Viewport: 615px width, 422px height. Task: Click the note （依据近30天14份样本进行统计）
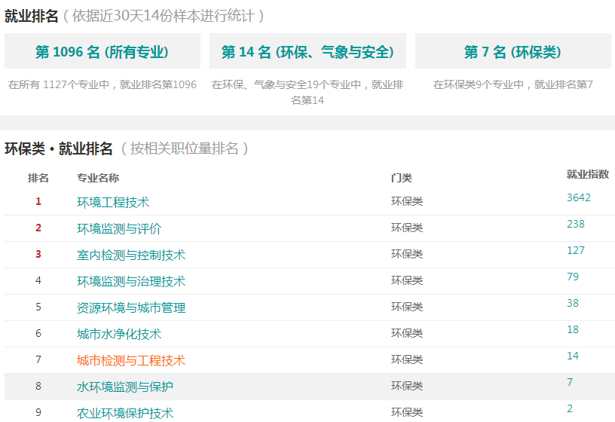(x=164, y=16)
